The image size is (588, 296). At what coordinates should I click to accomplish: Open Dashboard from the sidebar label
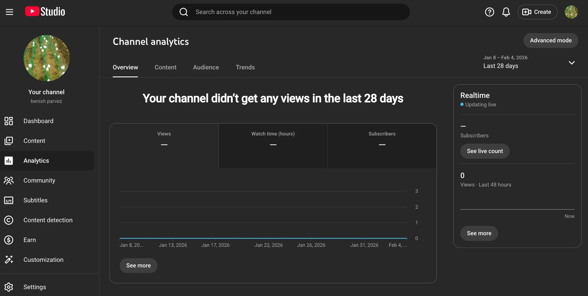click(38, 121)
